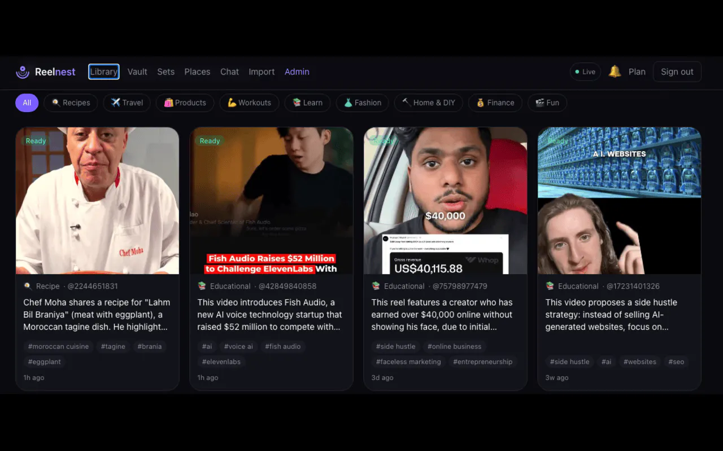Image resolution: width=723 pixels, height=451 pixels.
Task: Open the Fish Audio reel thumbnail
Action: (271, 201)
